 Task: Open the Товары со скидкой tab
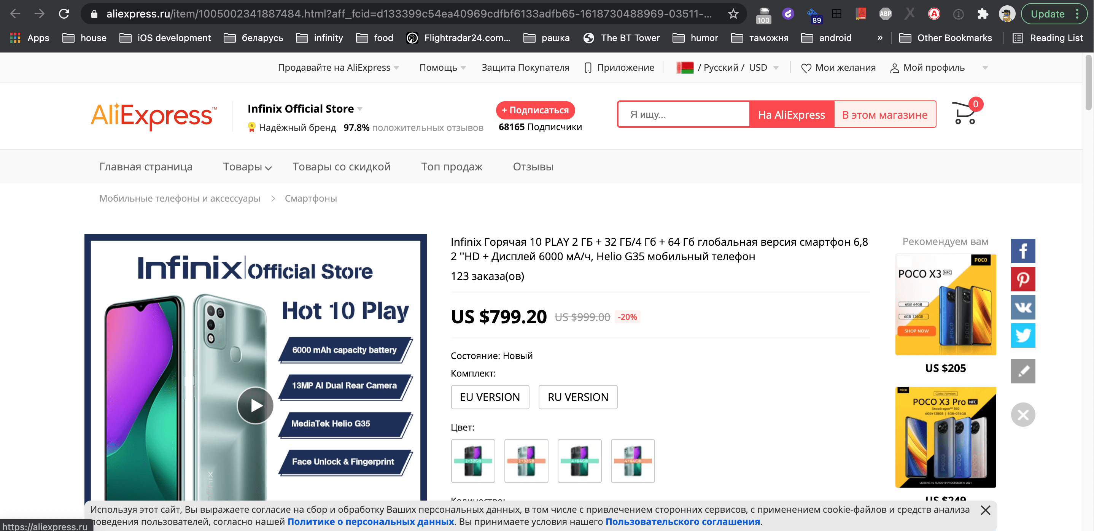pos(342,167)
